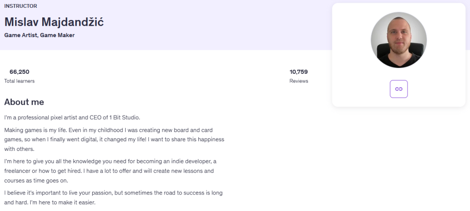Click the Total learners label
This screenshot has height=211, width=470.
pos(19,81)
